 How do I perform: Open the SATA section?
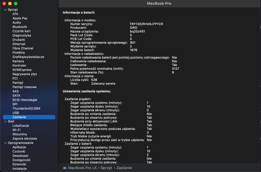16,96
